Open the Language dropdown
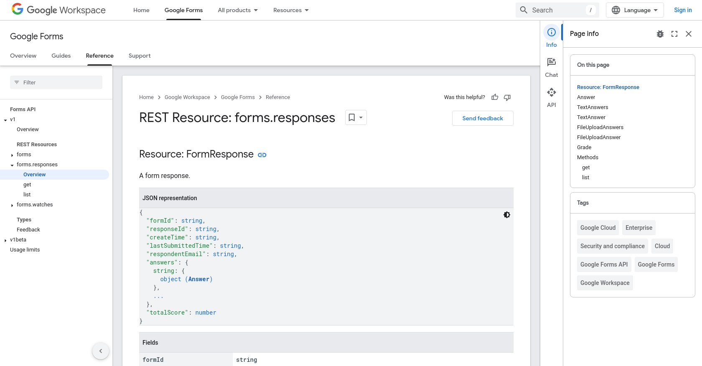 point(635,10)
